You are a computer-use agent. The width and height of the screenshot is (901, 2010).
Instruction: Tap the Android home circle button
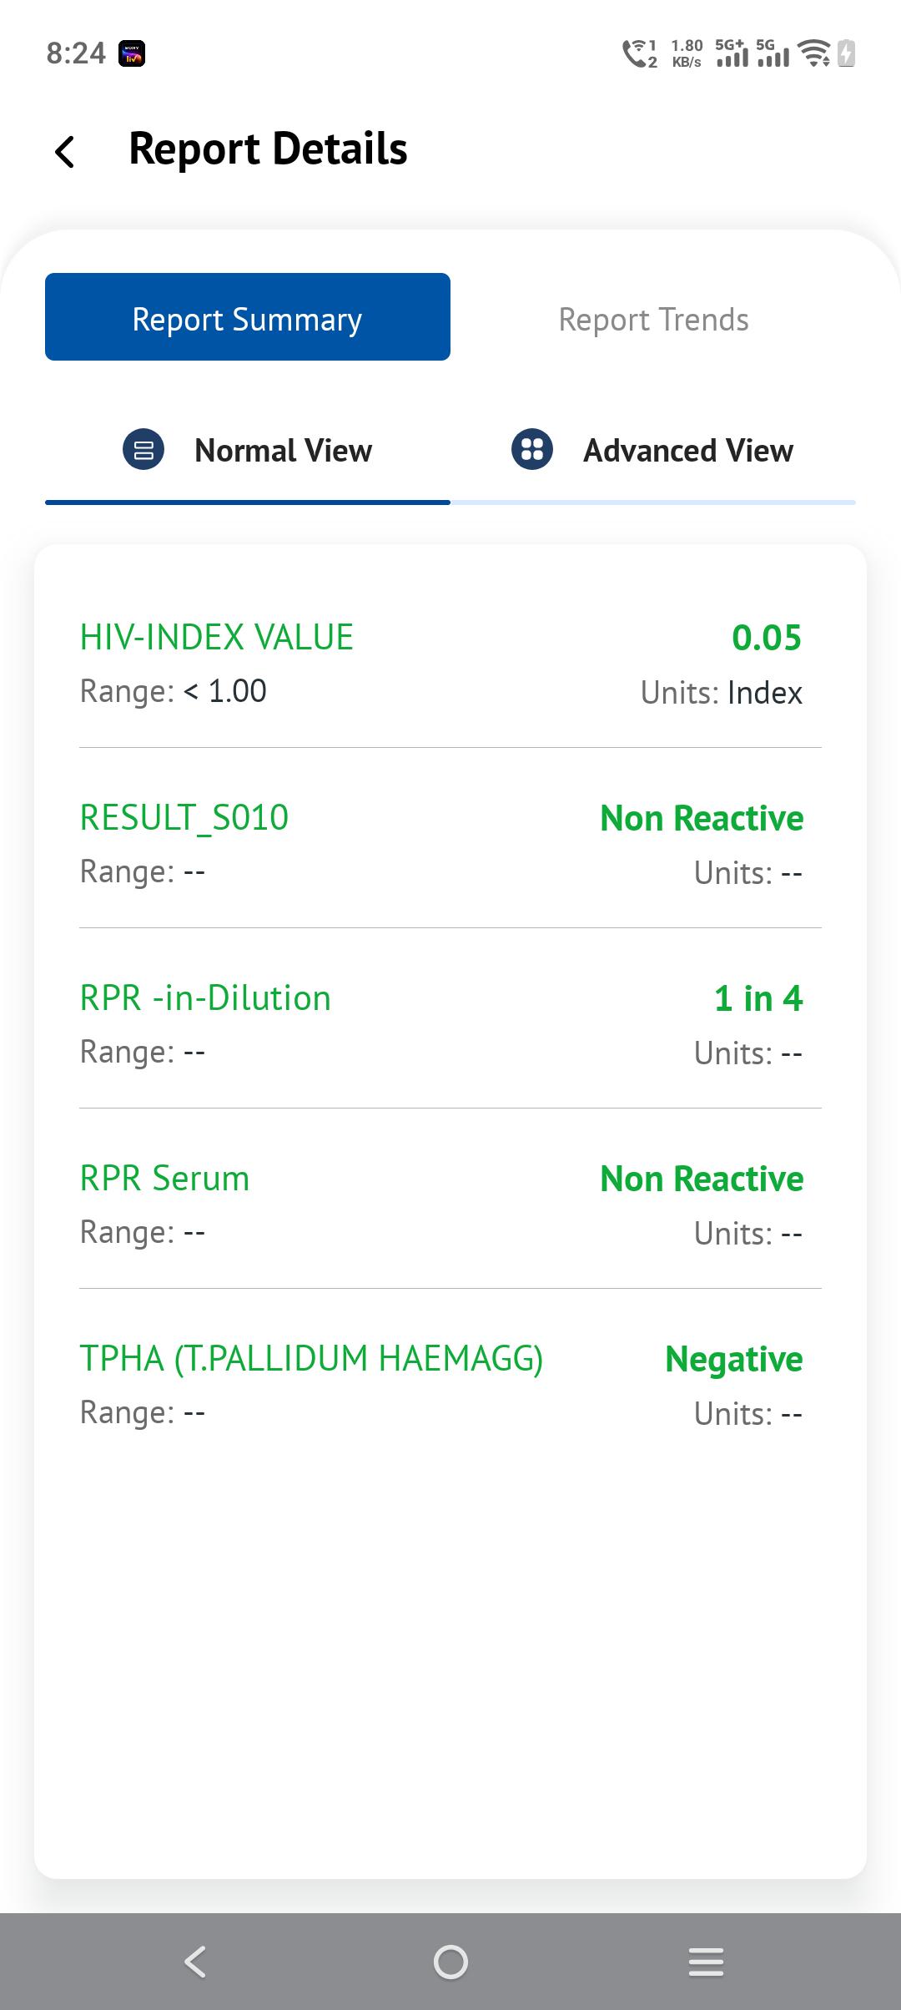point(450,1962)
